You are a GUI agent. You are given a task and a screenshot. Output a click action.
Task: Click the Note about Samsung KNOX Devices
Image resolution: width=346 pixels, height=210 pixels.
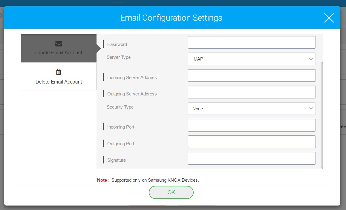pos(148,180)
